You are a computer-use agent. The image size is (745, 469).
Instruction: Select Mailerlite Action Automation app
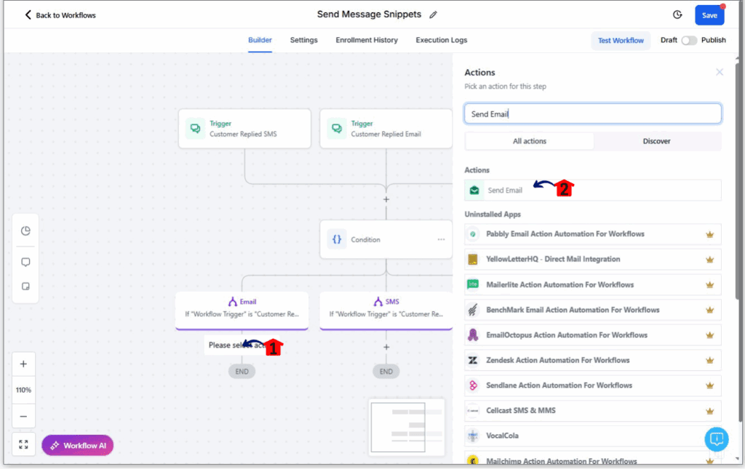pyautogui.click(x=593, y=285)
